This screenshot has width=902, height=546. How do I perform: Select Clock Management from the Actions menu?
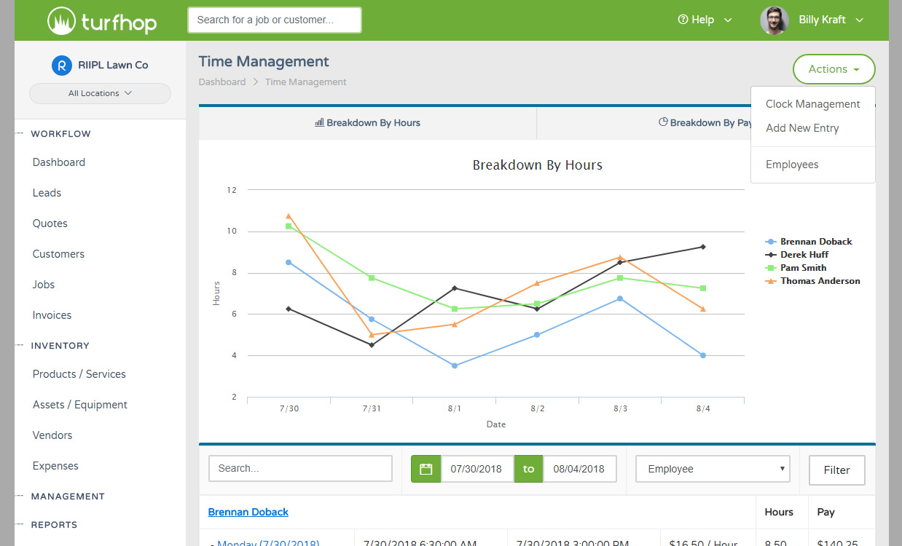click(x=812, y=104)
